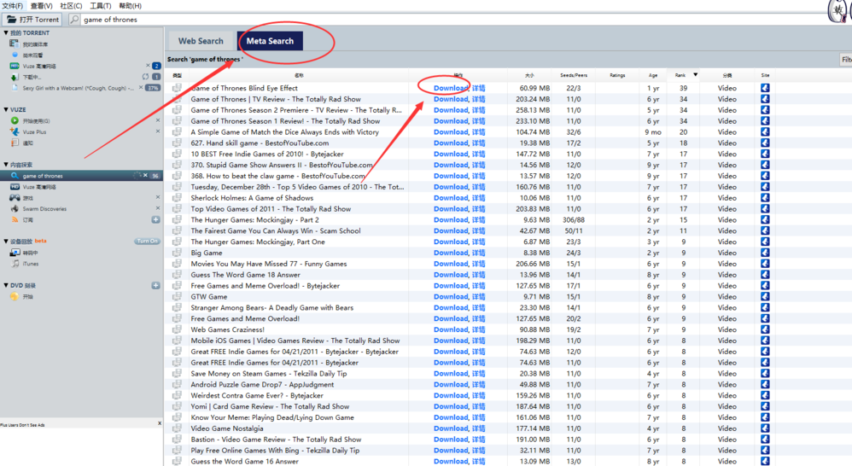This screenshot has width=852, height=466.
Task: Click Download for Game of Thrones Blind Eye Effect
Action: (x=450, y=88)
